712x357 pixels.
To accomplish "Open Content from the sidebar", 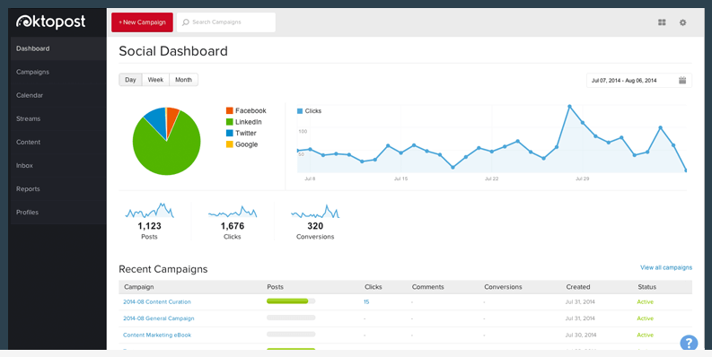I will pyautogui.click(x=58, y=142).
